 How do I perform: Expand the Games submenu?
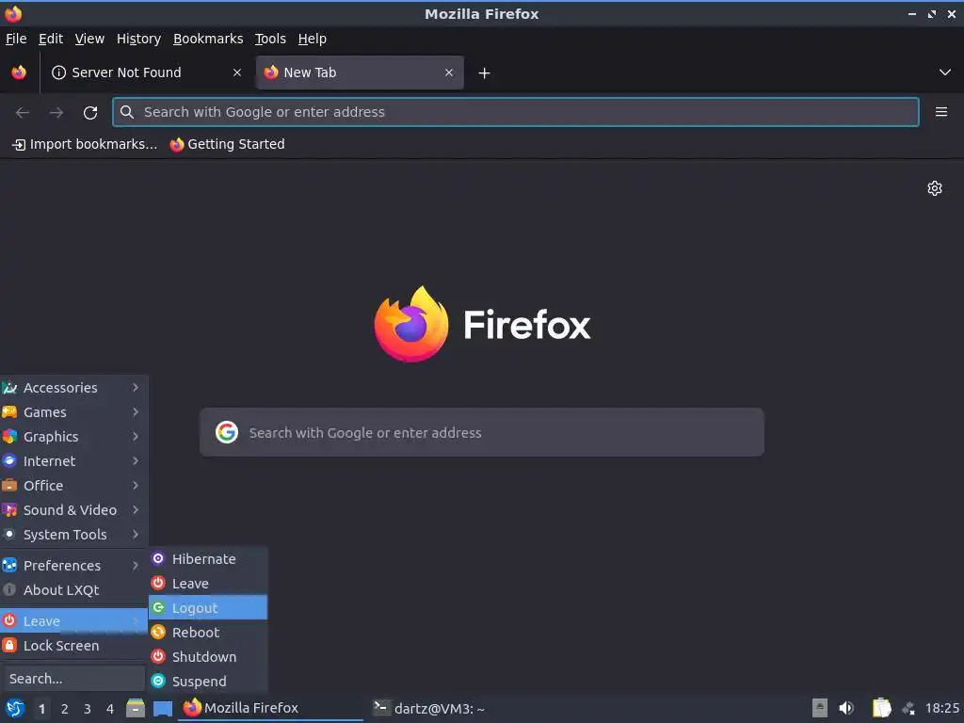tap(73, 412)
